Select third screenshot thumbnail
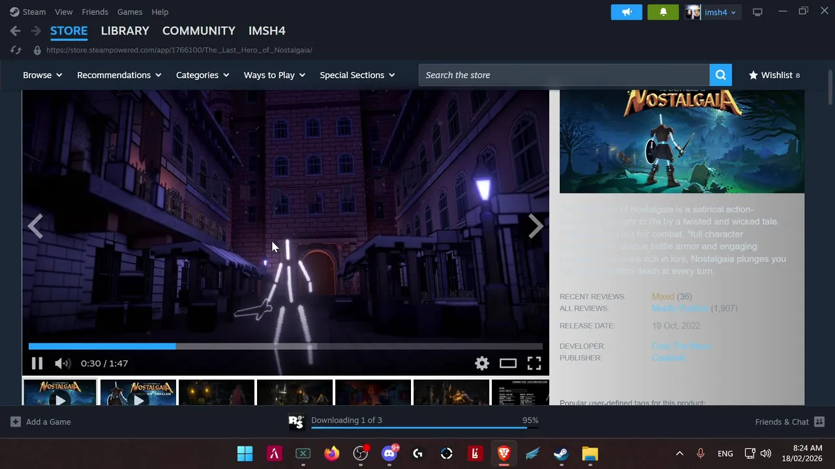 pyautogui.click(x=216, y=393)
